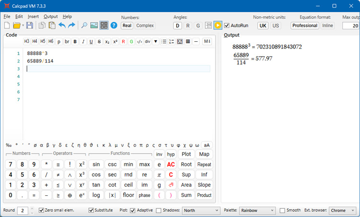Apply strikethrough with S button
Image resolution: width=360 pixels, height=217 pixels.
pos(99,42)
